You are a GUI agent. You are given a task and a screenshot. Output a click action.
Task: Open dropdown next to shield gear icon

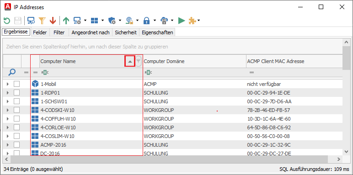pos(120,21)
